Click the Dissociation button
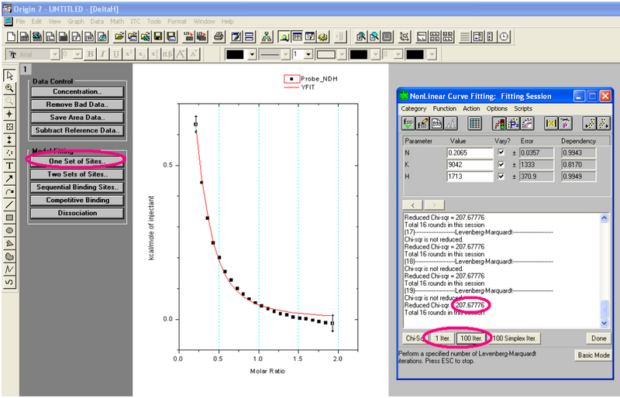Image resolution: width=620 pixels, height=398 pixels. point(77,213)
